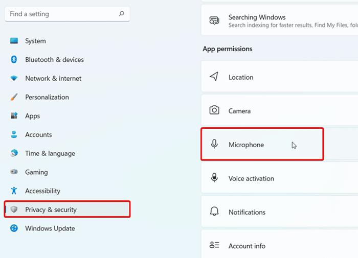This screenshot has width=358, height=258.
Task: Click the search magnifier icon
Action: 121,14
